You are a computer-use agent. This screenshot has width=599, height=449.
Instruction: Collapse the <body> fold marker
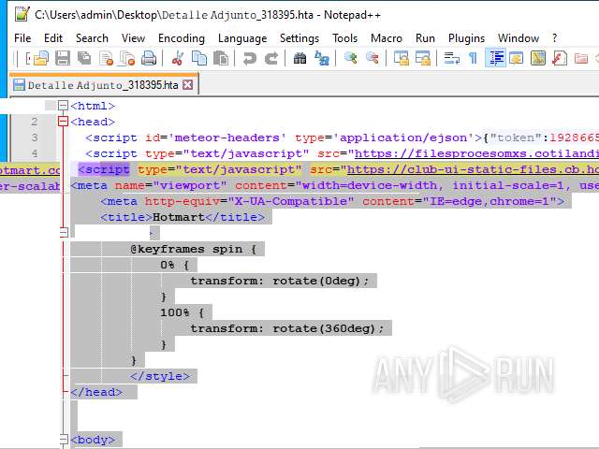pyautogui.click(x=64, y=439)
